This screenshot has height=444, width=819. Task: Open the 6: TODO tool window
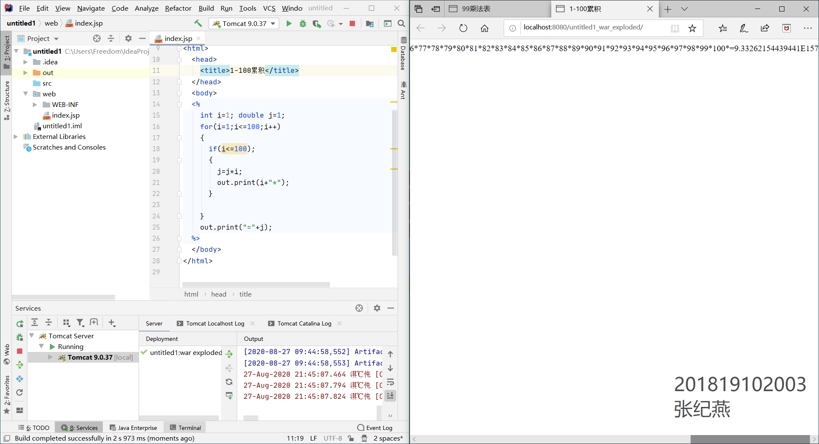[34, 428]
